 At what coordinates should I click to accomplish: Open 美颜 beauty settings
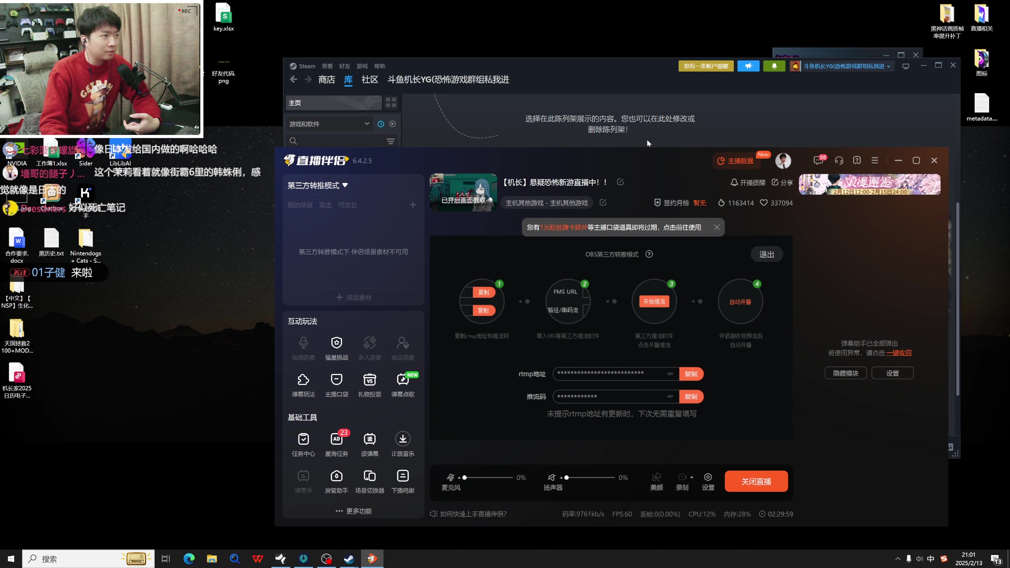pos(656,481)
